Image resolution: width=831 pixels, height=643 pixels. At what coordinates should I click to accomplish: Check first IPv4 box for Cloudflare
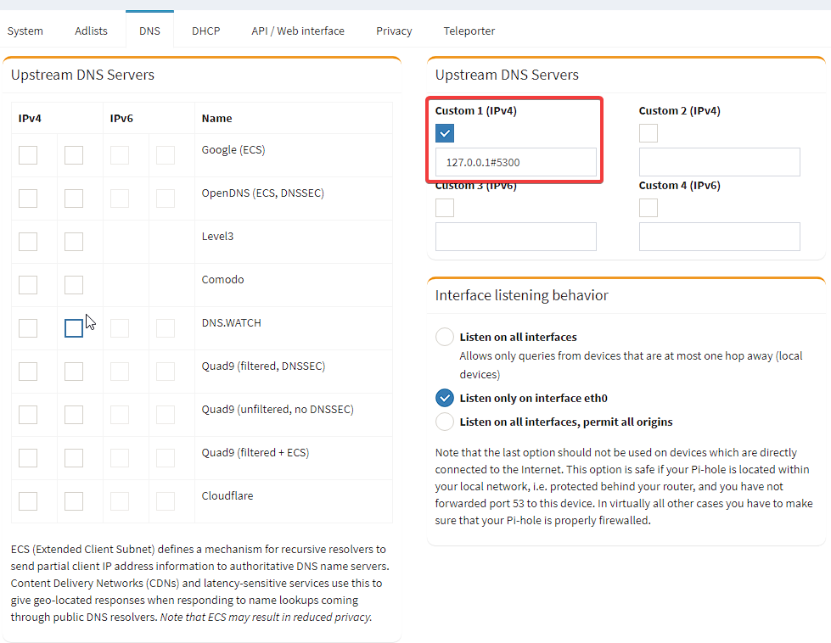28,501
